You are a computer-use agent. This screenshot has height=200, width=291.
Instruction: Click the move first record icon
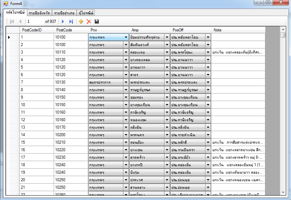pos(12,22)
